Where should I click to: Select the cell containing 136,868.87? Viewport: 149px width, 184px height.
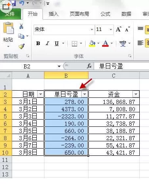[x=114, y=101]
